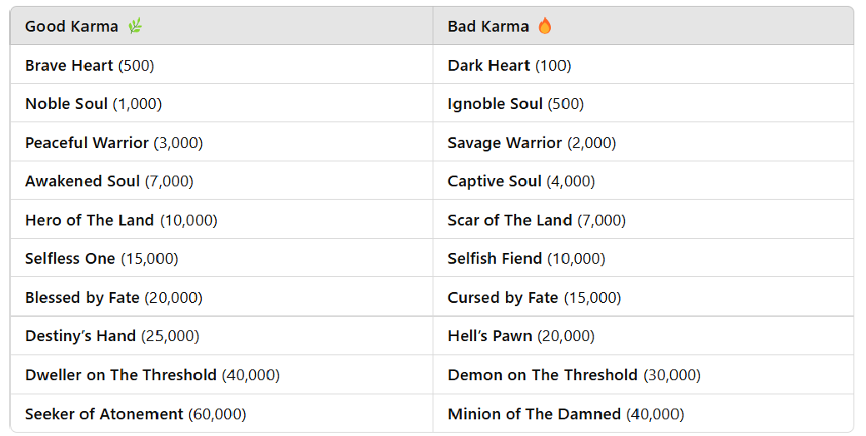Select the Bad Karma column header

[x=643, y=26]
